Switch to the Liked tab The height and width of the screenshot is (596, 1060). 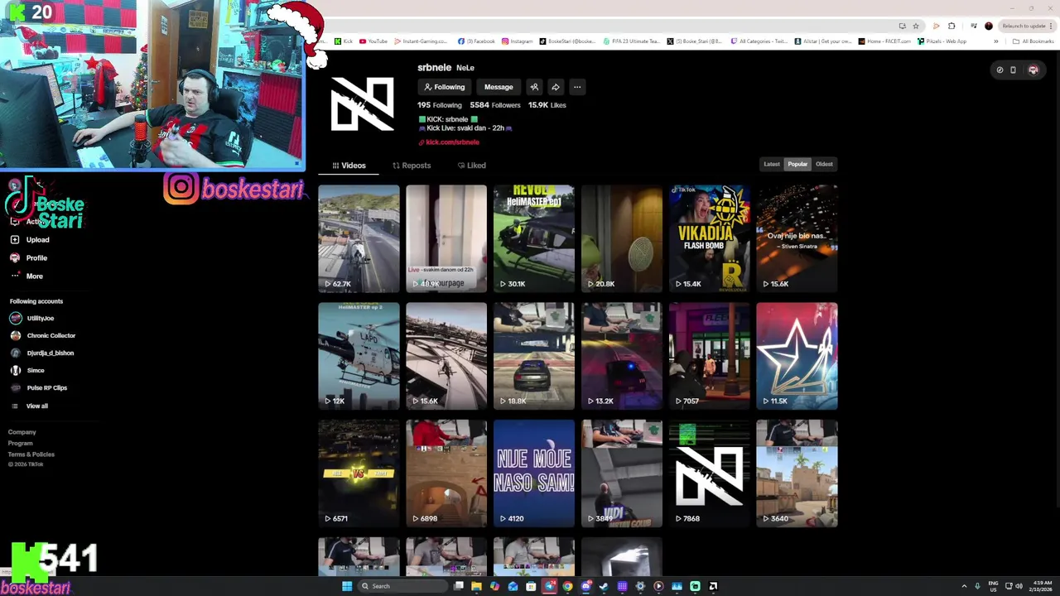tap(471, 166)
